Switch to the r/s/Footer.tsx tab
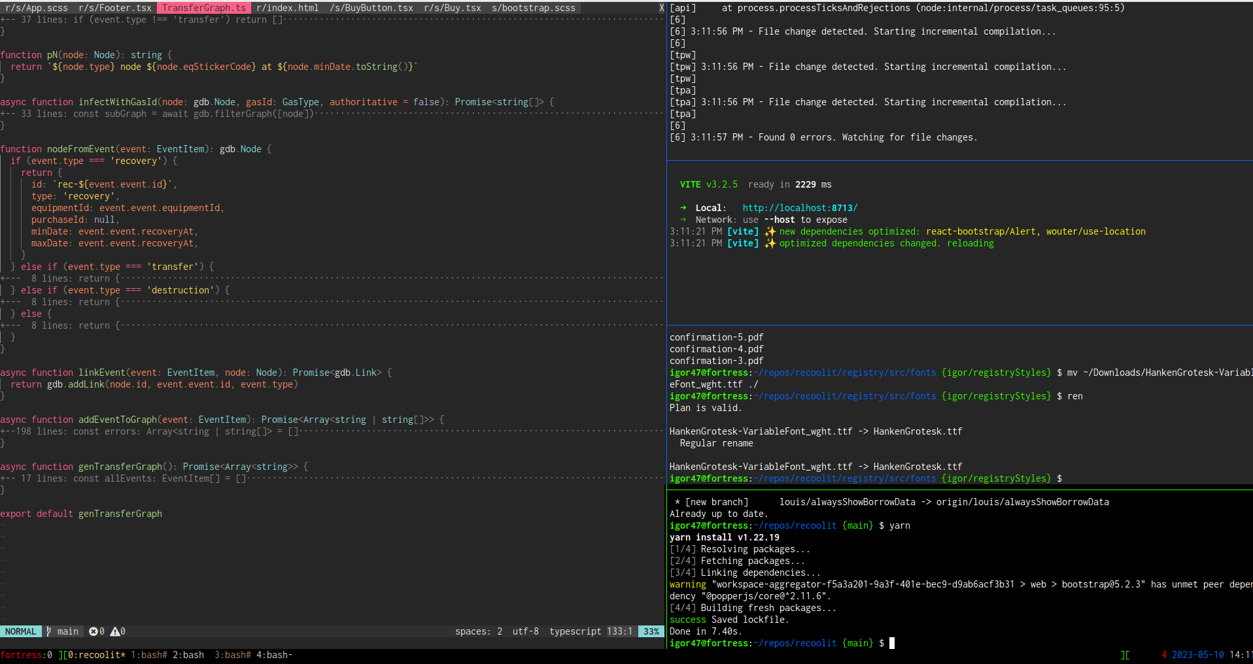Screen dimensions: 1253x664 (115, 8)
